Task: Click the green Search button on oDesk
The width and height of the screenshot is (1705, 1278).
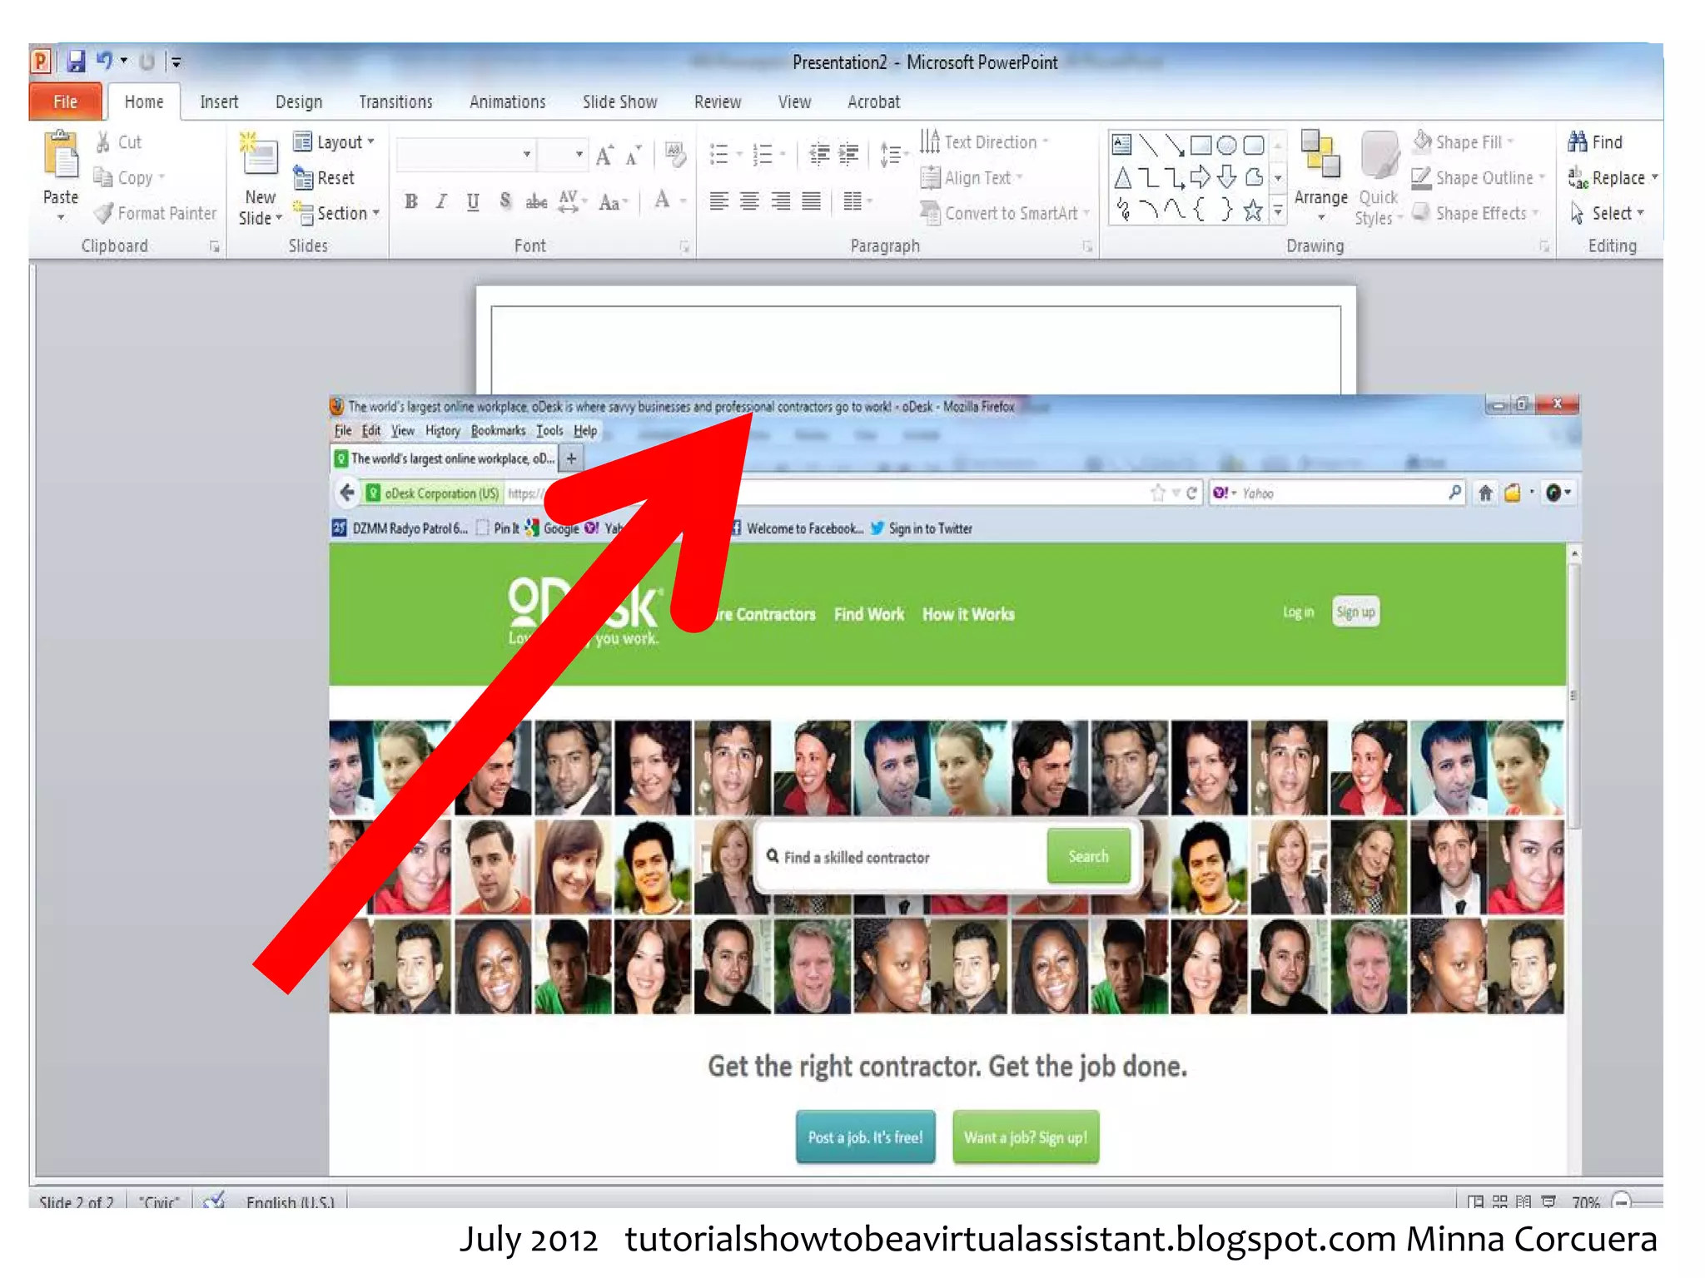Action: (1088, 856)
